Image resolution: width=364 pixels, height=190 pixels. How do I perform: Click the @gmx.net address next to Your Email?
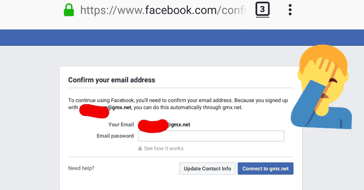pos(178,124)
